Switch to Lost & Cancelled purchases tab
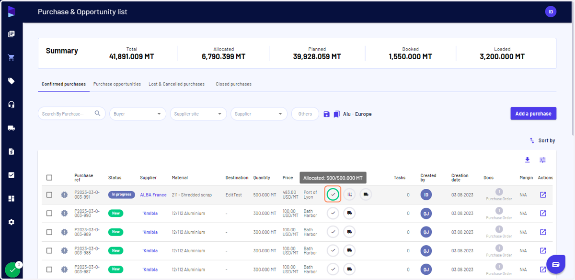The width and height of the screenshot is (575, 280). (176, 84)
